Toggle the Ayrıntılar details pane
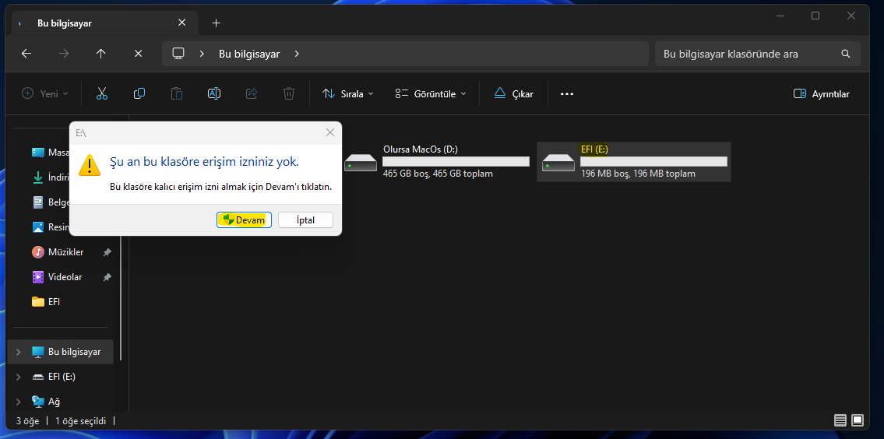 tap(821, 93)
